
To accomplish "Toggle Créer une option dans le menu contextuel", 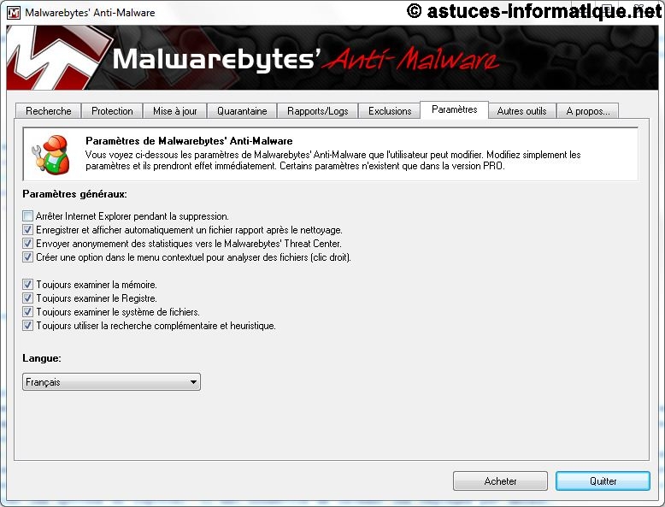I will pos(27,257).
